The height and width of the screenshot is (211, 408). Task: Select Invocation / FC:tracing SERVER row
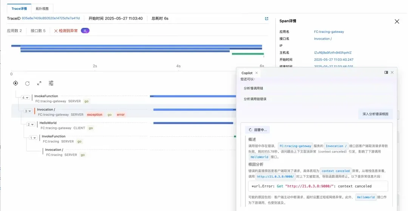point(124,152)
